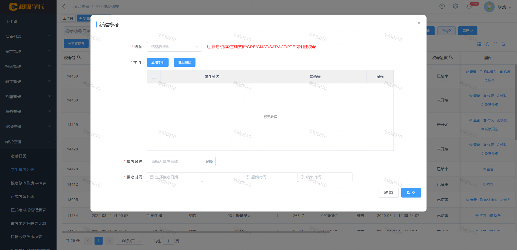Close the 新建模考 dialog
517x250 pixels.
point(419,23)
